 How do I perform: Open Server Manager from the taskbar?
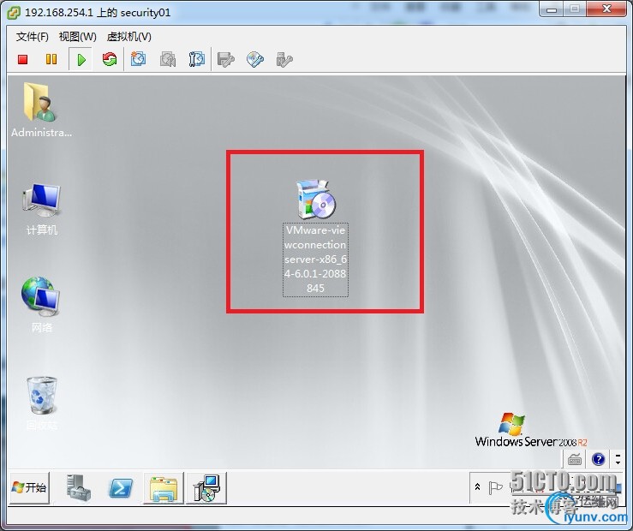pyautogui.click(x=78, y=488)
